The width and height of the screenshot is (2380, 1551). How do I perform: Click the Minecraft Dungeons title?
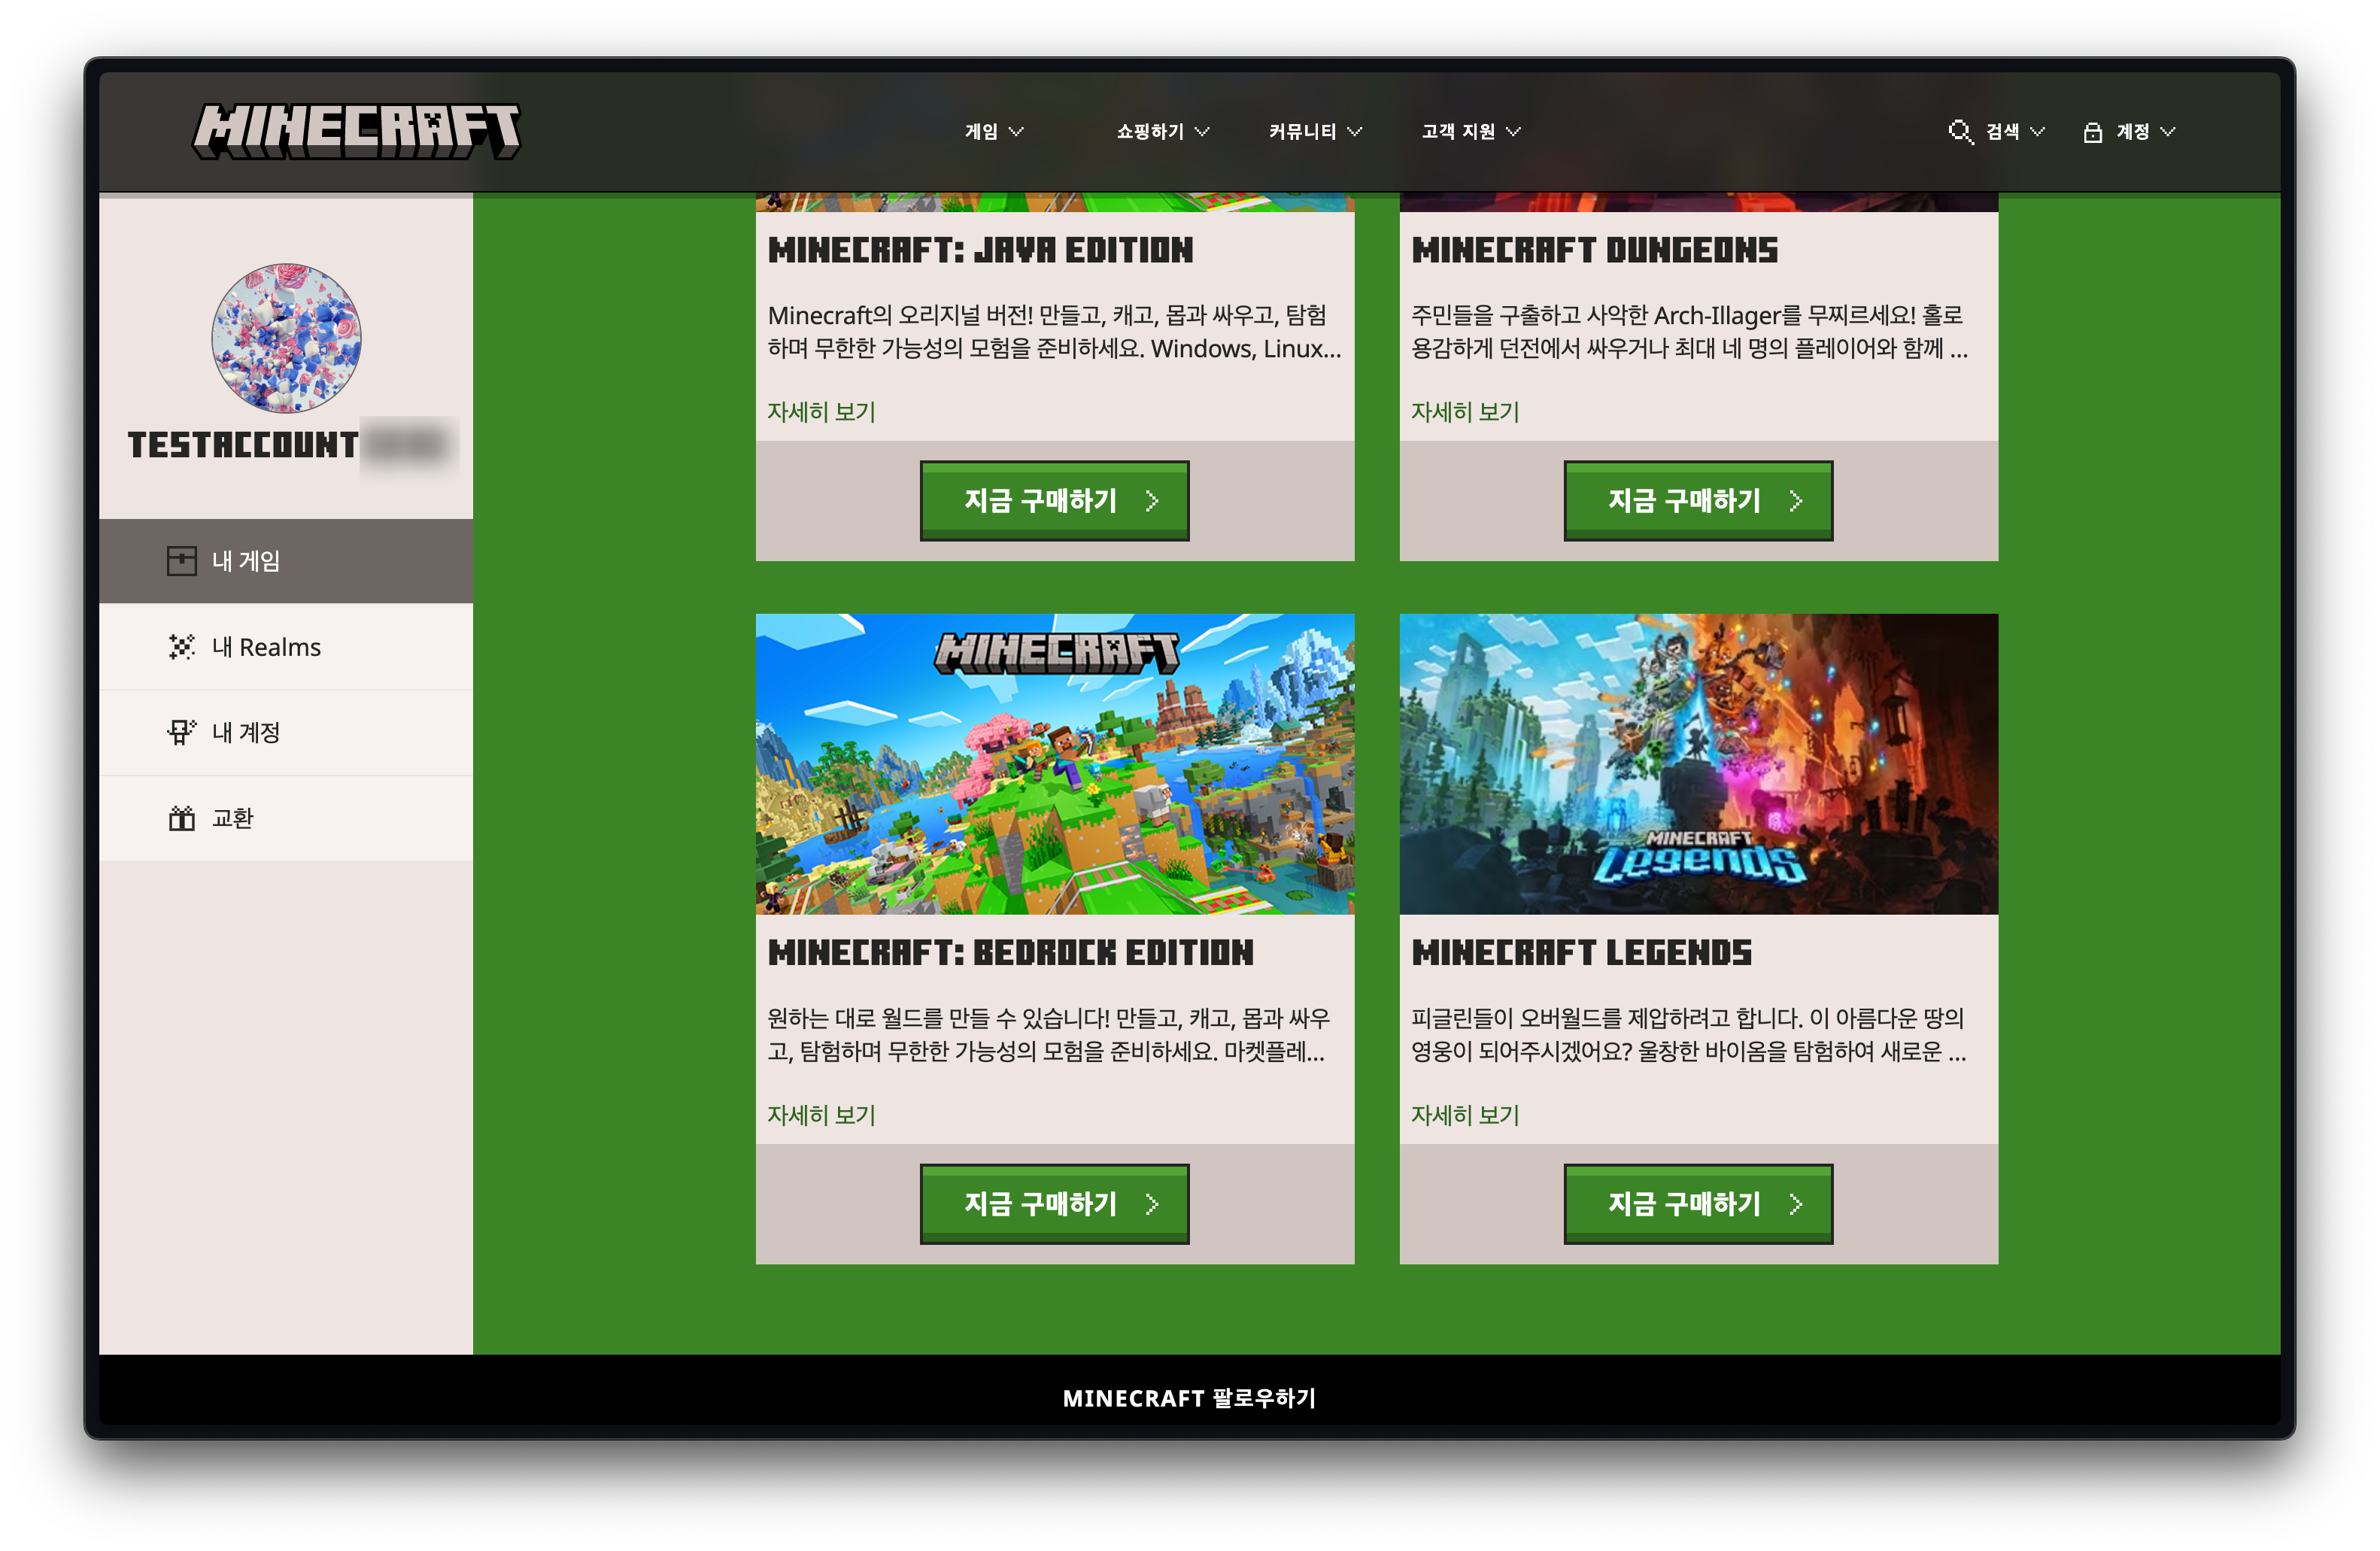[x=1595, y=250]
